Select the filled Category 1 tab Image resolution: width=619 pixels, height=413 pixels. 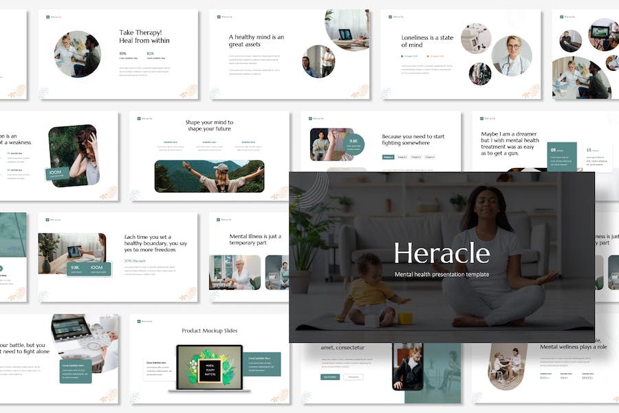(x=388, y=157)
